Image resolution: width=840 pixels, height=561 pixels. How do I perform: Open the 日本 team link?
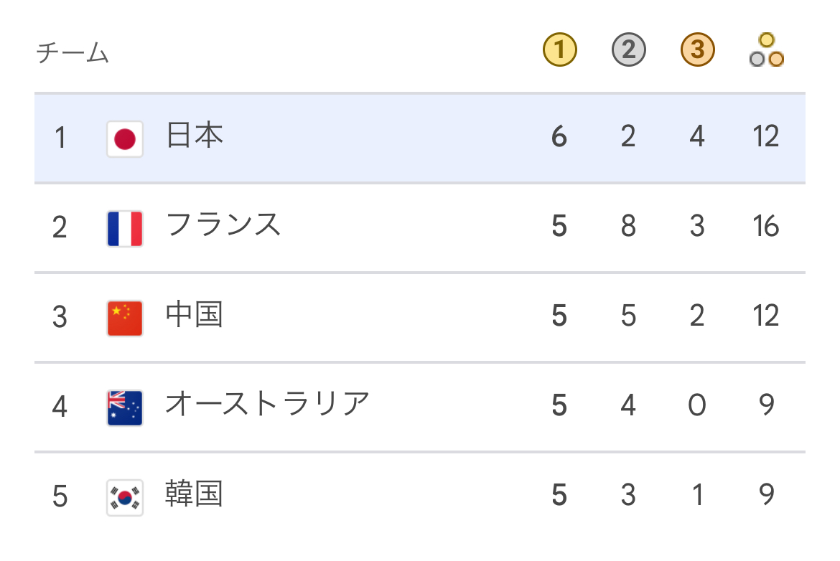pos(195,136)
